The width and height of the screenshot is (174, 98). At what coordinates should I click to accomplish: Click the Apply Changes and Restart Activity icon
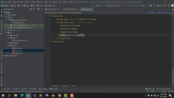[x=127, y=5]
